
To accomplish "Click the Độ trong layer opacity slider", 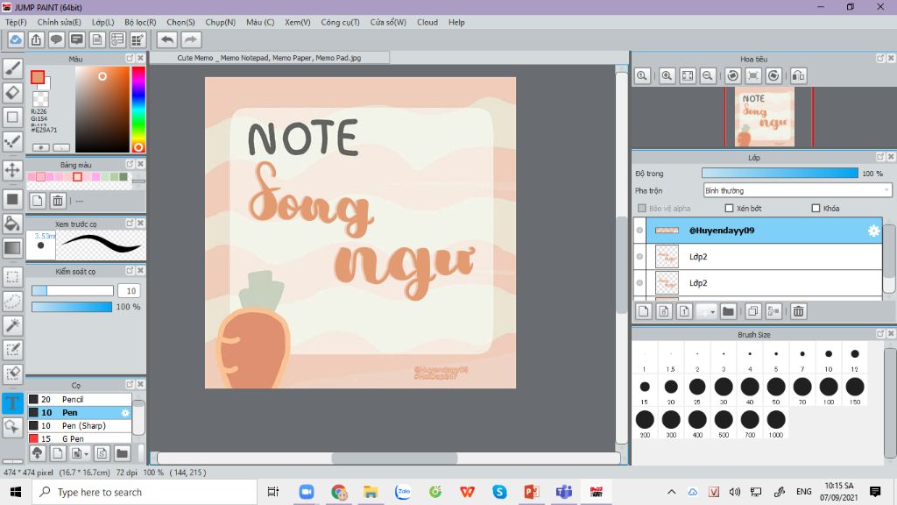I will point(780,173).
